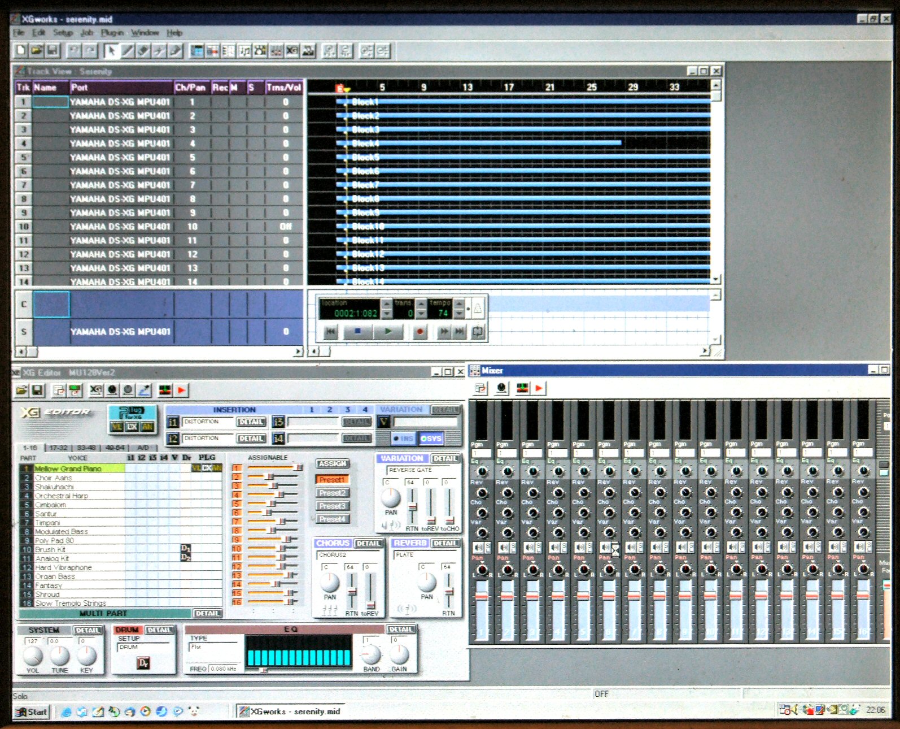Click red play arrow in XG Editor toolbar
The width and height of the screenshot is (900, 729).
coord(181,390)
